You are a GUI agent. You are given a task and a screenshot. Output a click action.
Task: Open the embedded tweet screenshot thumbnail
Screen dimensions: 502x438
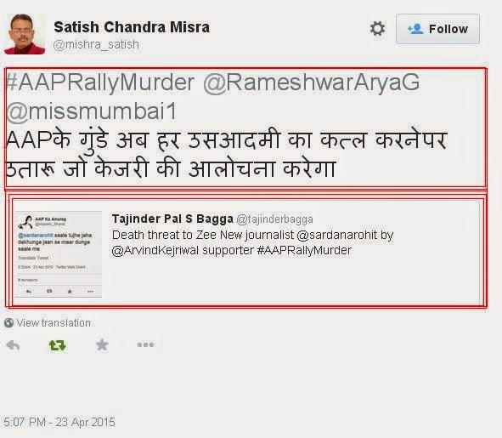(59, 254)
